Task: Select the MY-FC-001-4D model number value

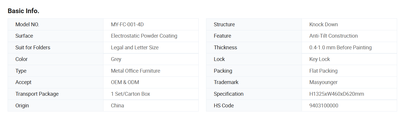Action: coord(127,25)
